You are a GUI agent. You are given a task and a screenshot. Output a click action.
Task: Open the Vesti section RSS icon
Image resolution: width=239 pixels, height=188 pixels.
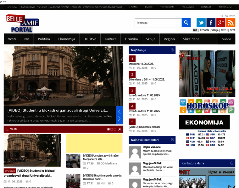[x=120, y=129]
